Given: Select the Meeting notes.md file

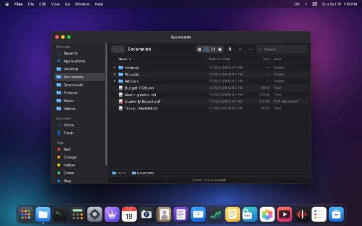Looking at the screenshot, I should pos(209,94).
